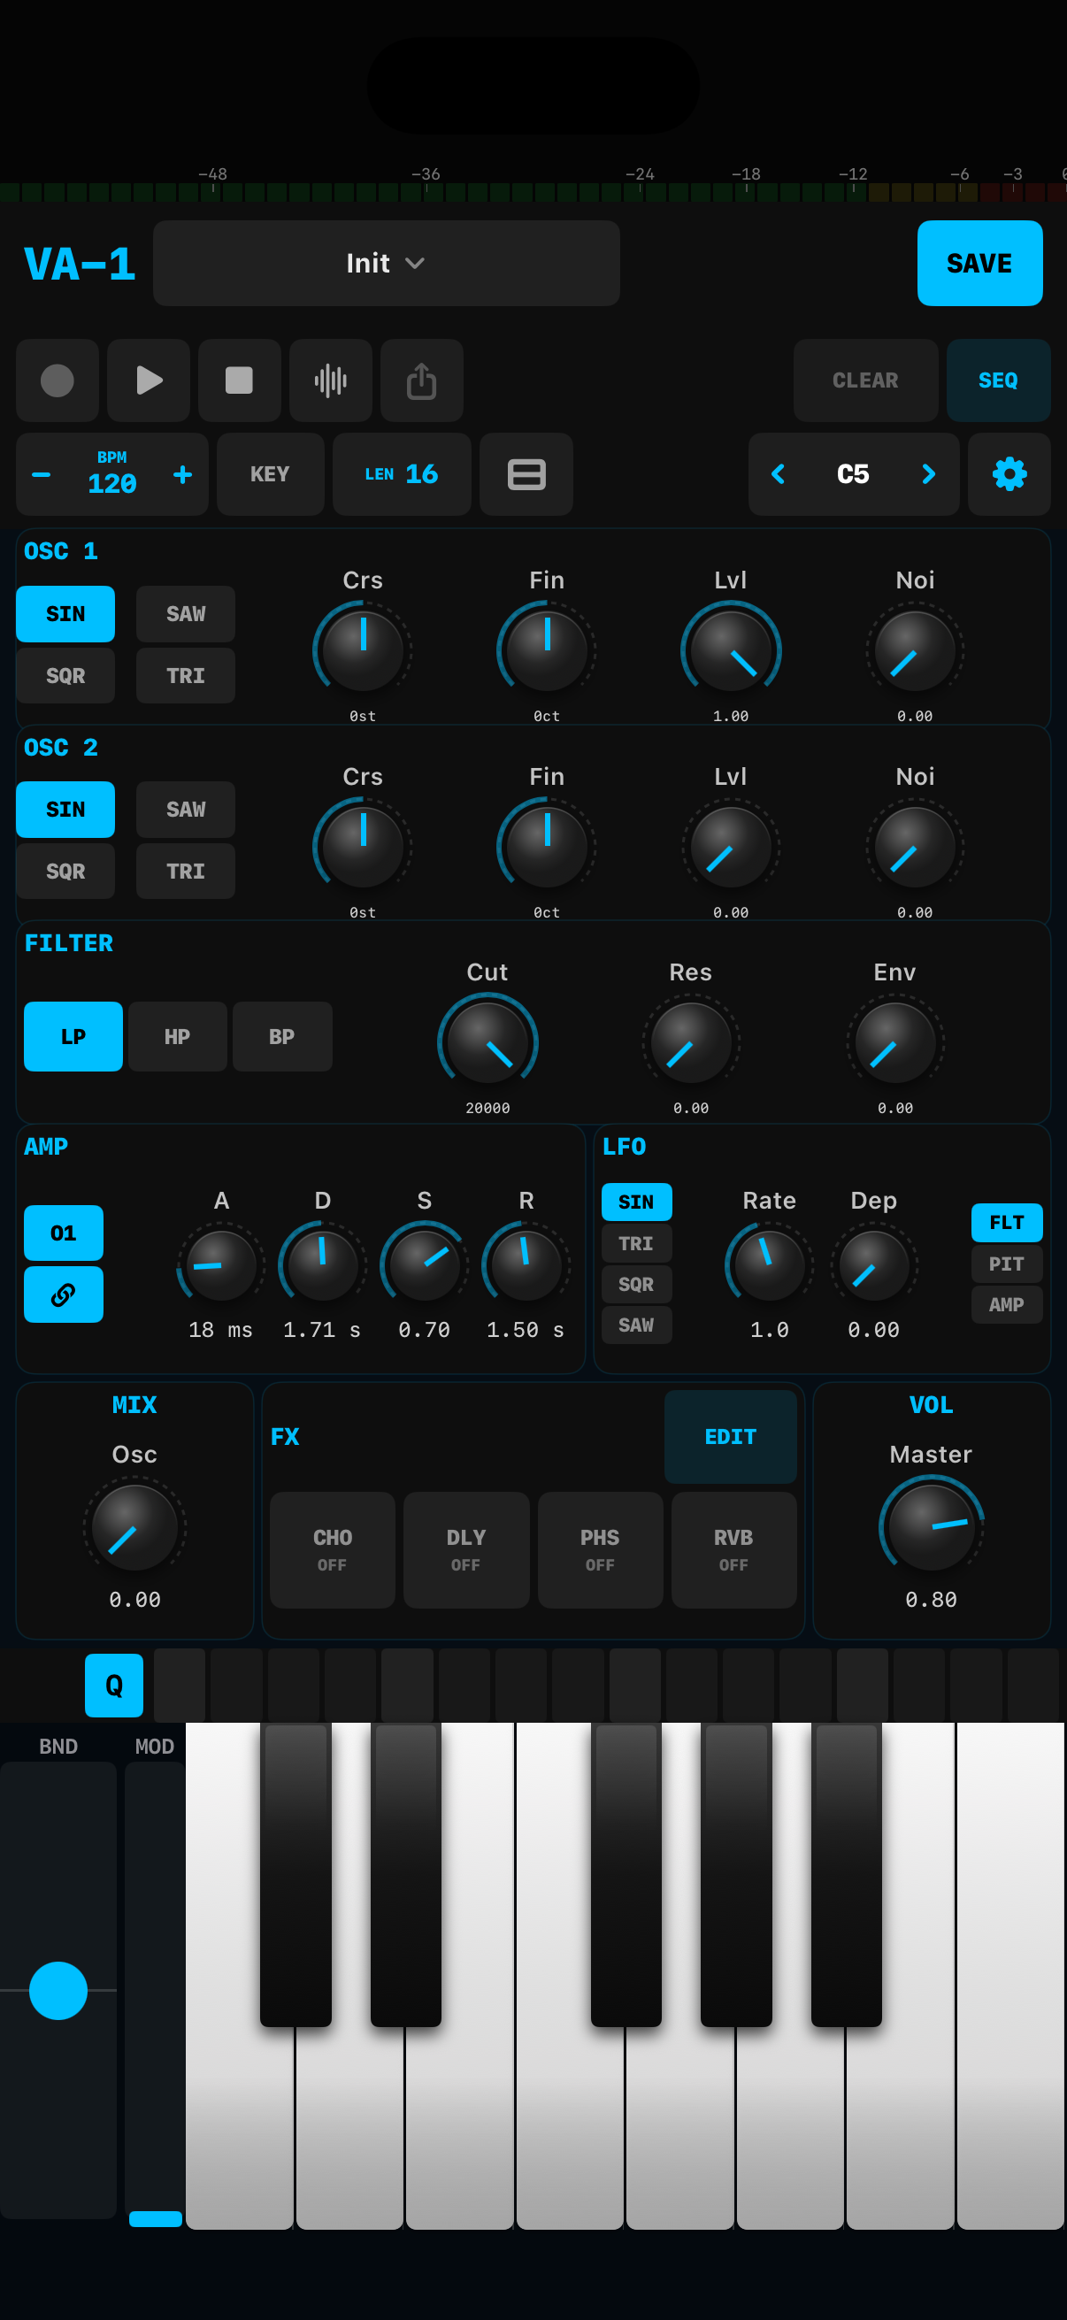Image resolution: width=1067 pixels, height=2320 pixels.
Task: Save the current preset
Action: (x=979, y=263)
